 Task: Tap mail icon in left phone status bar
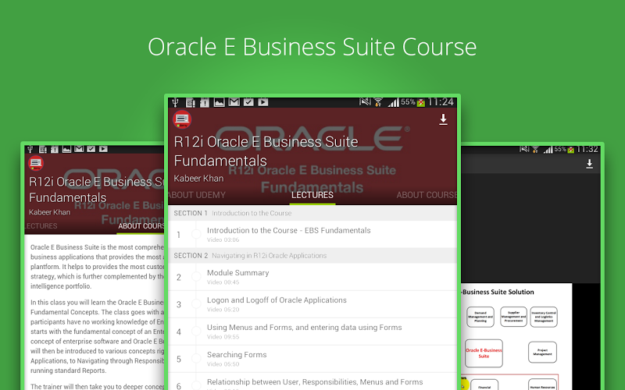point(79,149)
